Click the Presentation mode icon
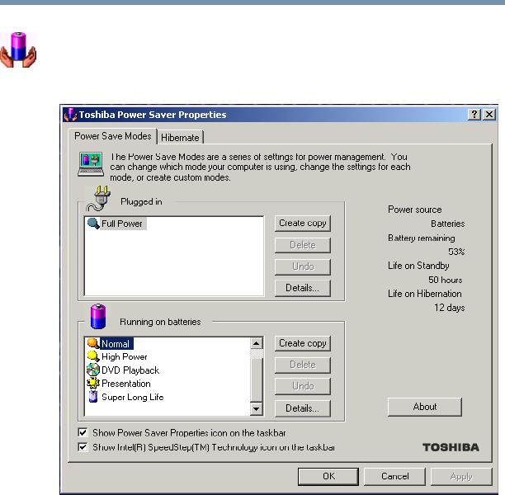Screen dimensions: 505x495 click(93, 384)
